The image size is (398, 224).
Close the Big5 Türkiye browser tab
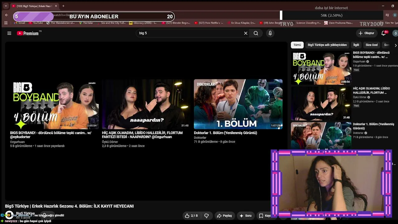pyautogui.click(x=56, y=6)
